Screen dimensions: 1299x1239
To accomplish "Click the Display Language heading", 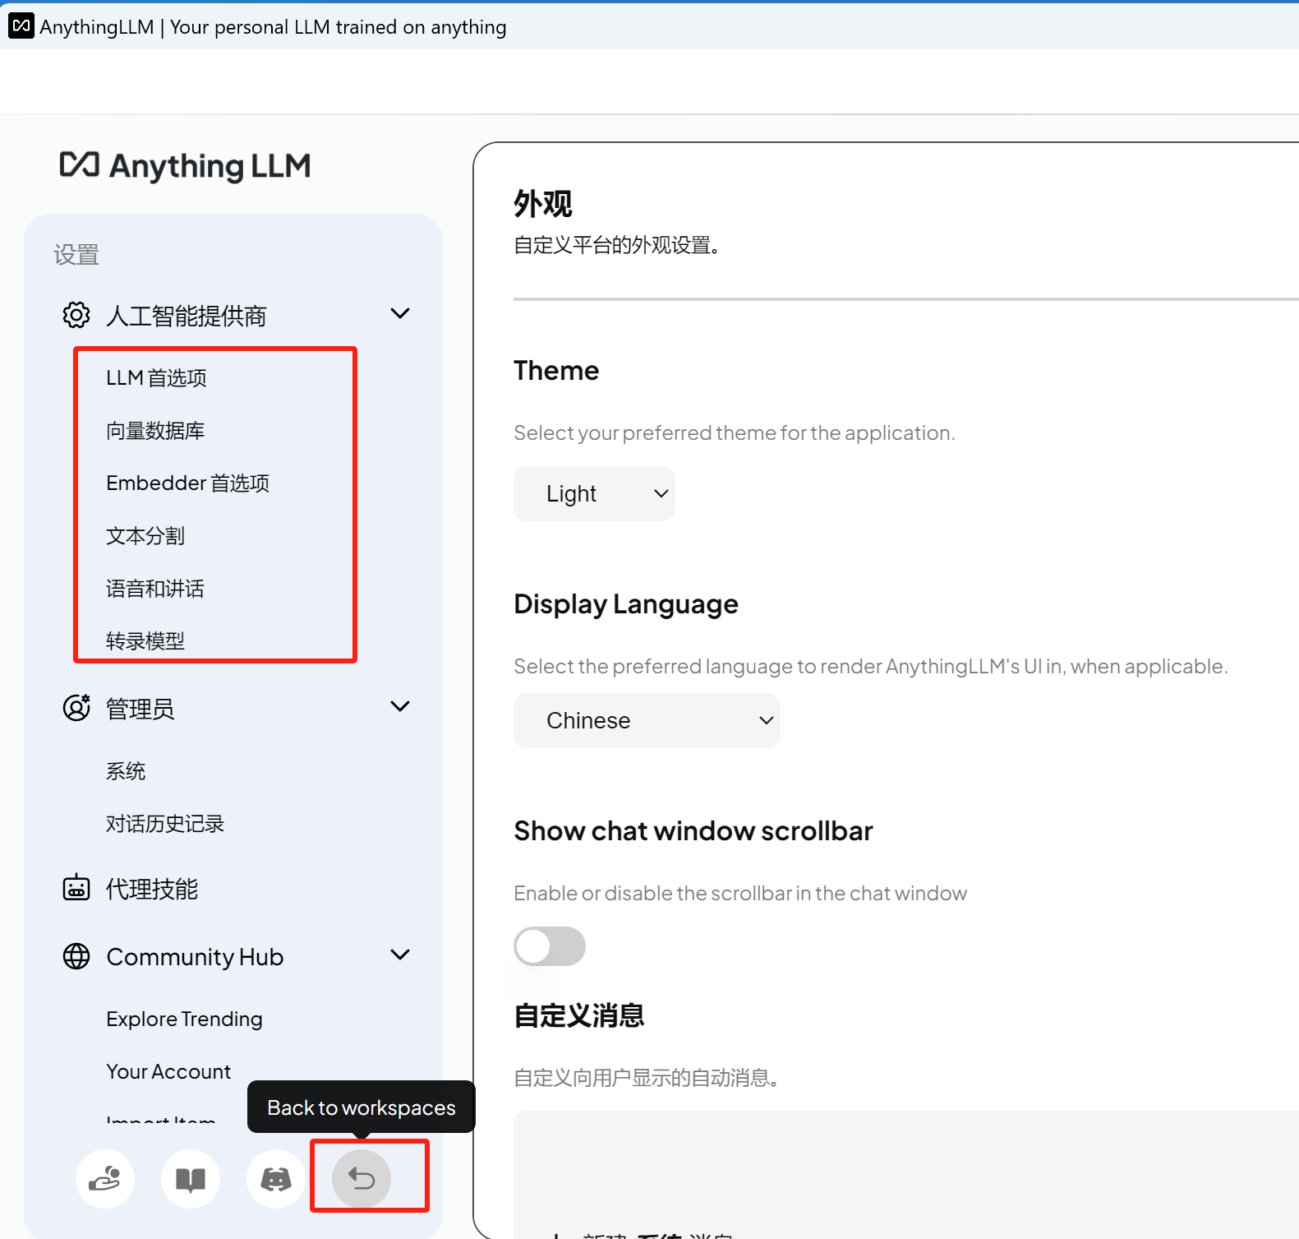I will pyautogui.click(x=626, y=604).
